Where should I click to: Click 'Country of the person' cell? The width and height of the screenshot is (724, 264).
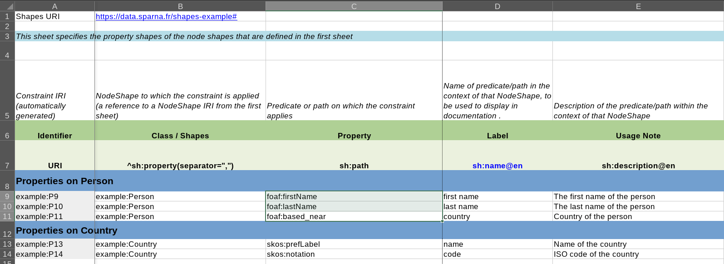click(638, 216)
